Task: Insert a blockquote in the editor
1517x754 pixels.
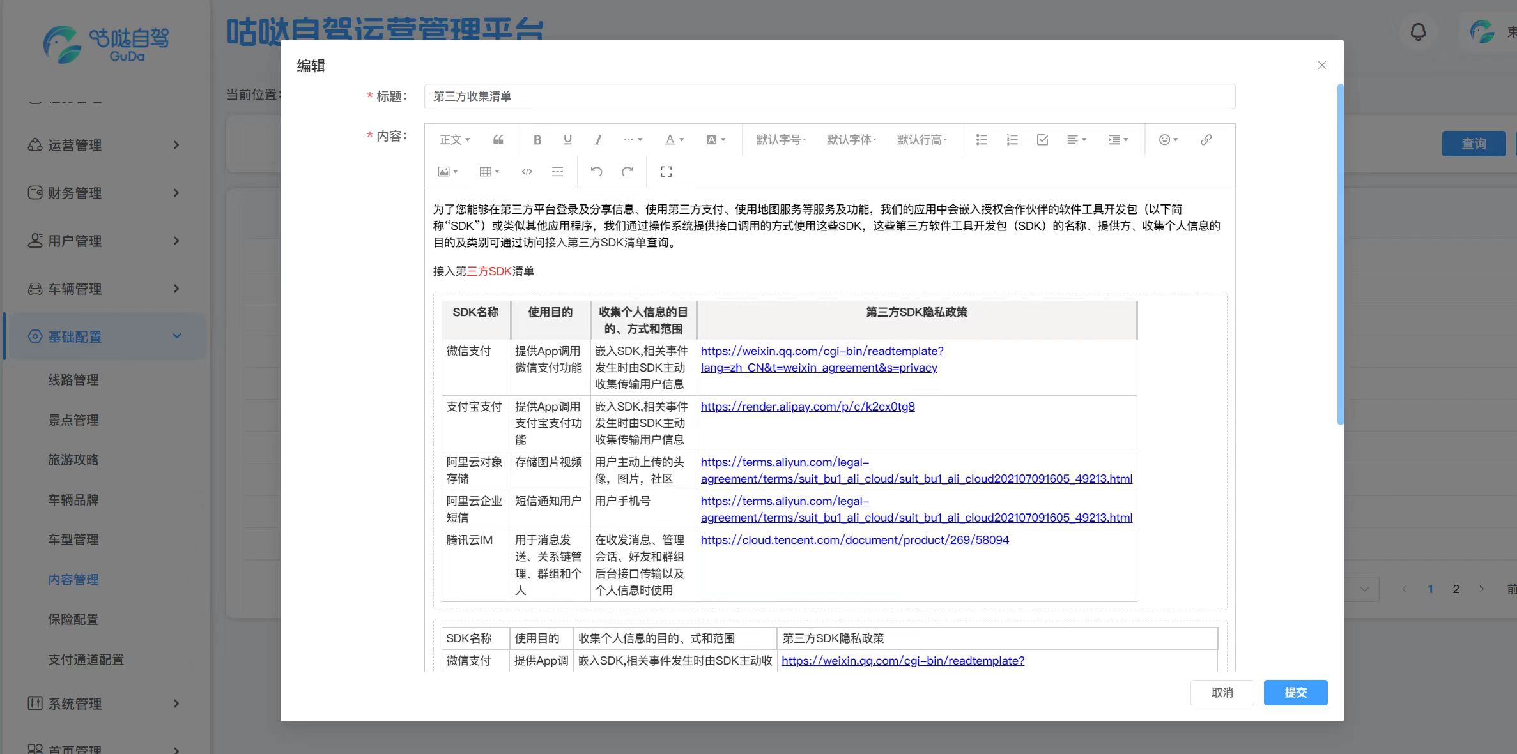Action: pos(498,140)
